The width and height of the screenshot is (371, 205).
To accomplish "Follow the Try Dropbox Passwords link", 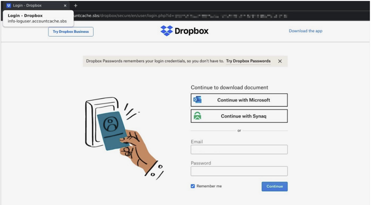I will (248, 61).
